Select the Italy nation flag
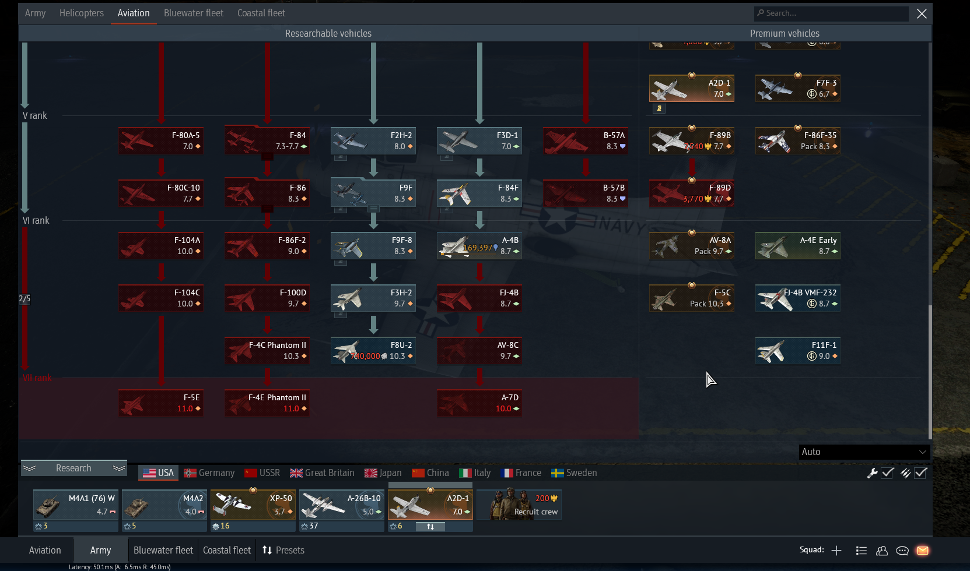The image size is (970, 571). tap(475, 473)
